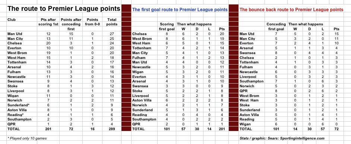This screenshot has height=144, width=351.
Task: Select the 'Man Utd' cell in the first table
Action: pyautogui.click(x=15, y=34)
